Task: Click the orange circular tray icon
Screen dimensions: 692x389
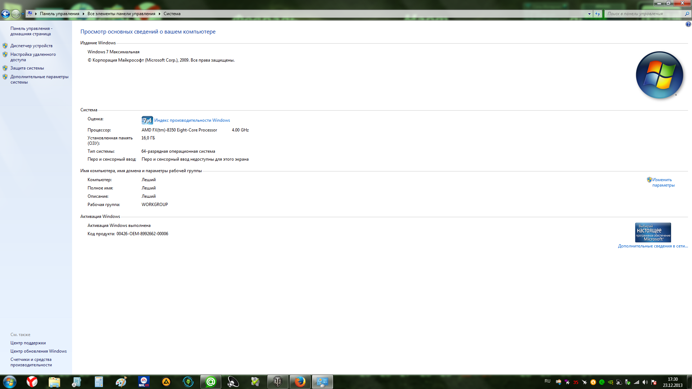Action: (593, 382)
